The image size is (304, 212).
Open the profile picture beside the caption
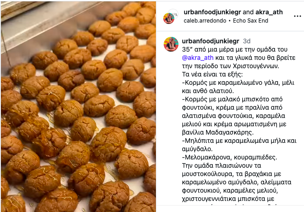coord(171,44)
